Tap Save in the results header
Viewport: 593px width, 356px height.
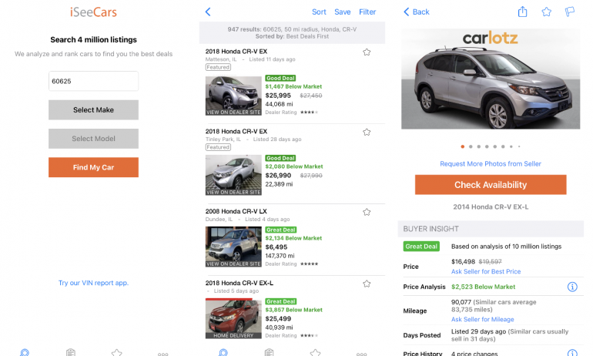pyautogui.click(x=343, y=12)
